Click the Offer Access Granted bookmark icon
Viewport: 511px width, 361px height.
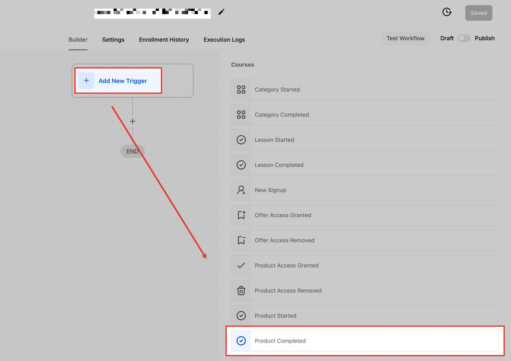pyautogui.click(x=241, y=215)
